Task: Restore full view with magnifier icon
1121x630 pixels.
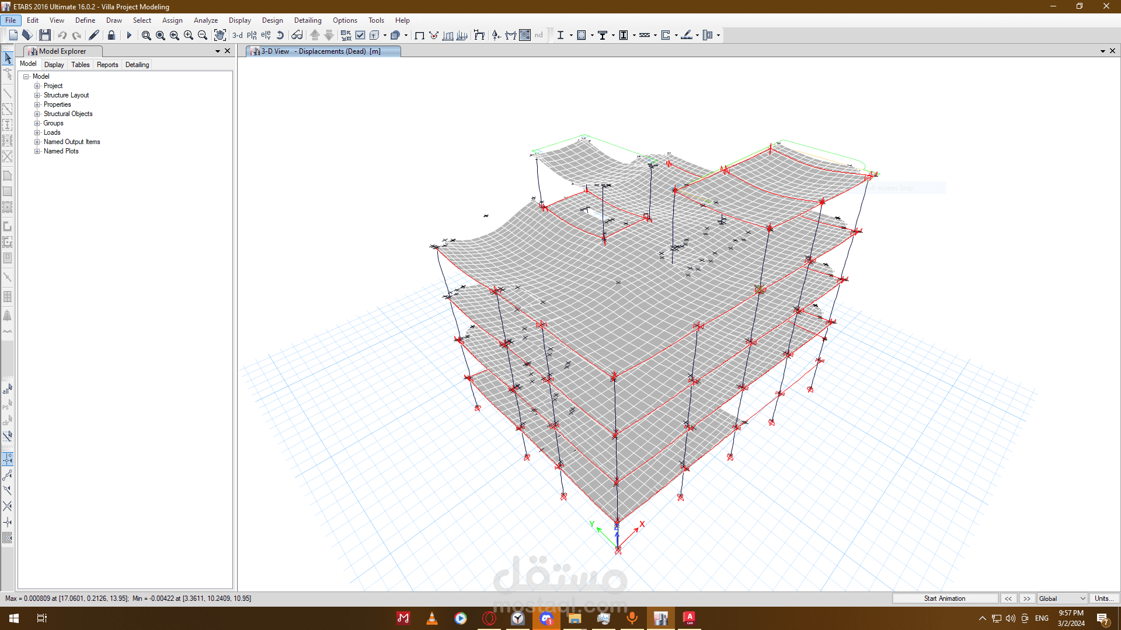Action: (x=161, y=35)
